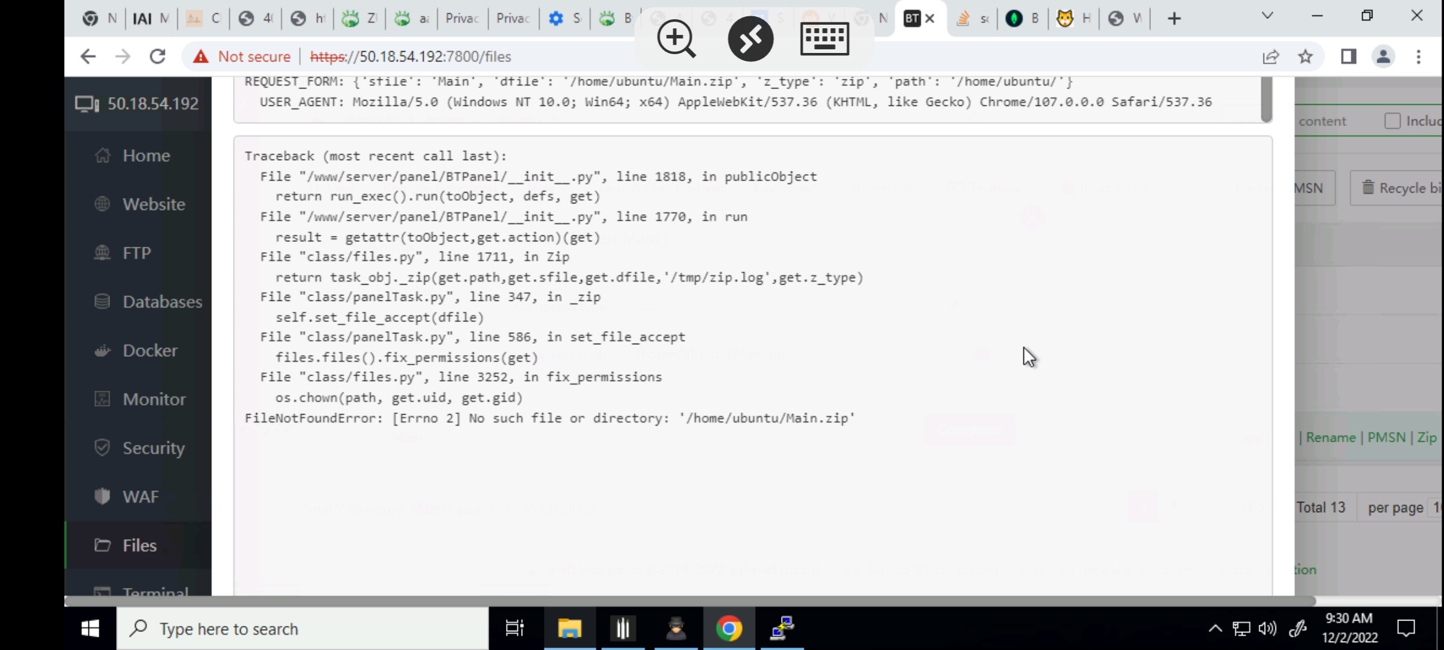Screen dimensions: 1444x650
Task: Open the Website section in sidebar
Action: pyautogui.click(x=153, y=205)
